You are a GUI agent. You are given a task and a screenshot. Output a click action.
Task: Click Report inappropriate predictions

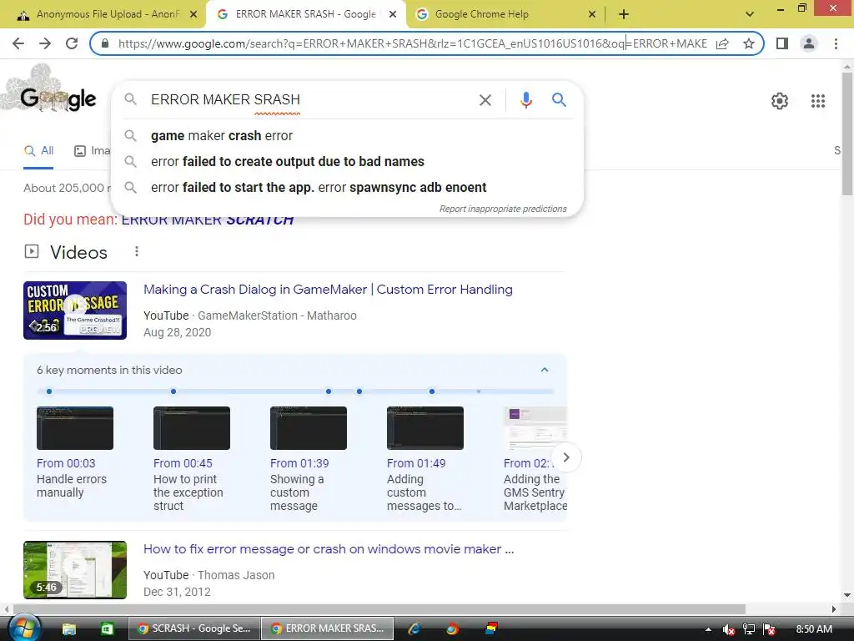503,209
